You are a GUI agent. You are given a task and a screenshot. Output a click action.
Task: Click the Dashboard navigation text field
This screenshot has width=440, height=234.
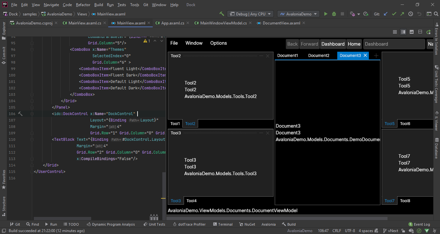click(394, 44)
